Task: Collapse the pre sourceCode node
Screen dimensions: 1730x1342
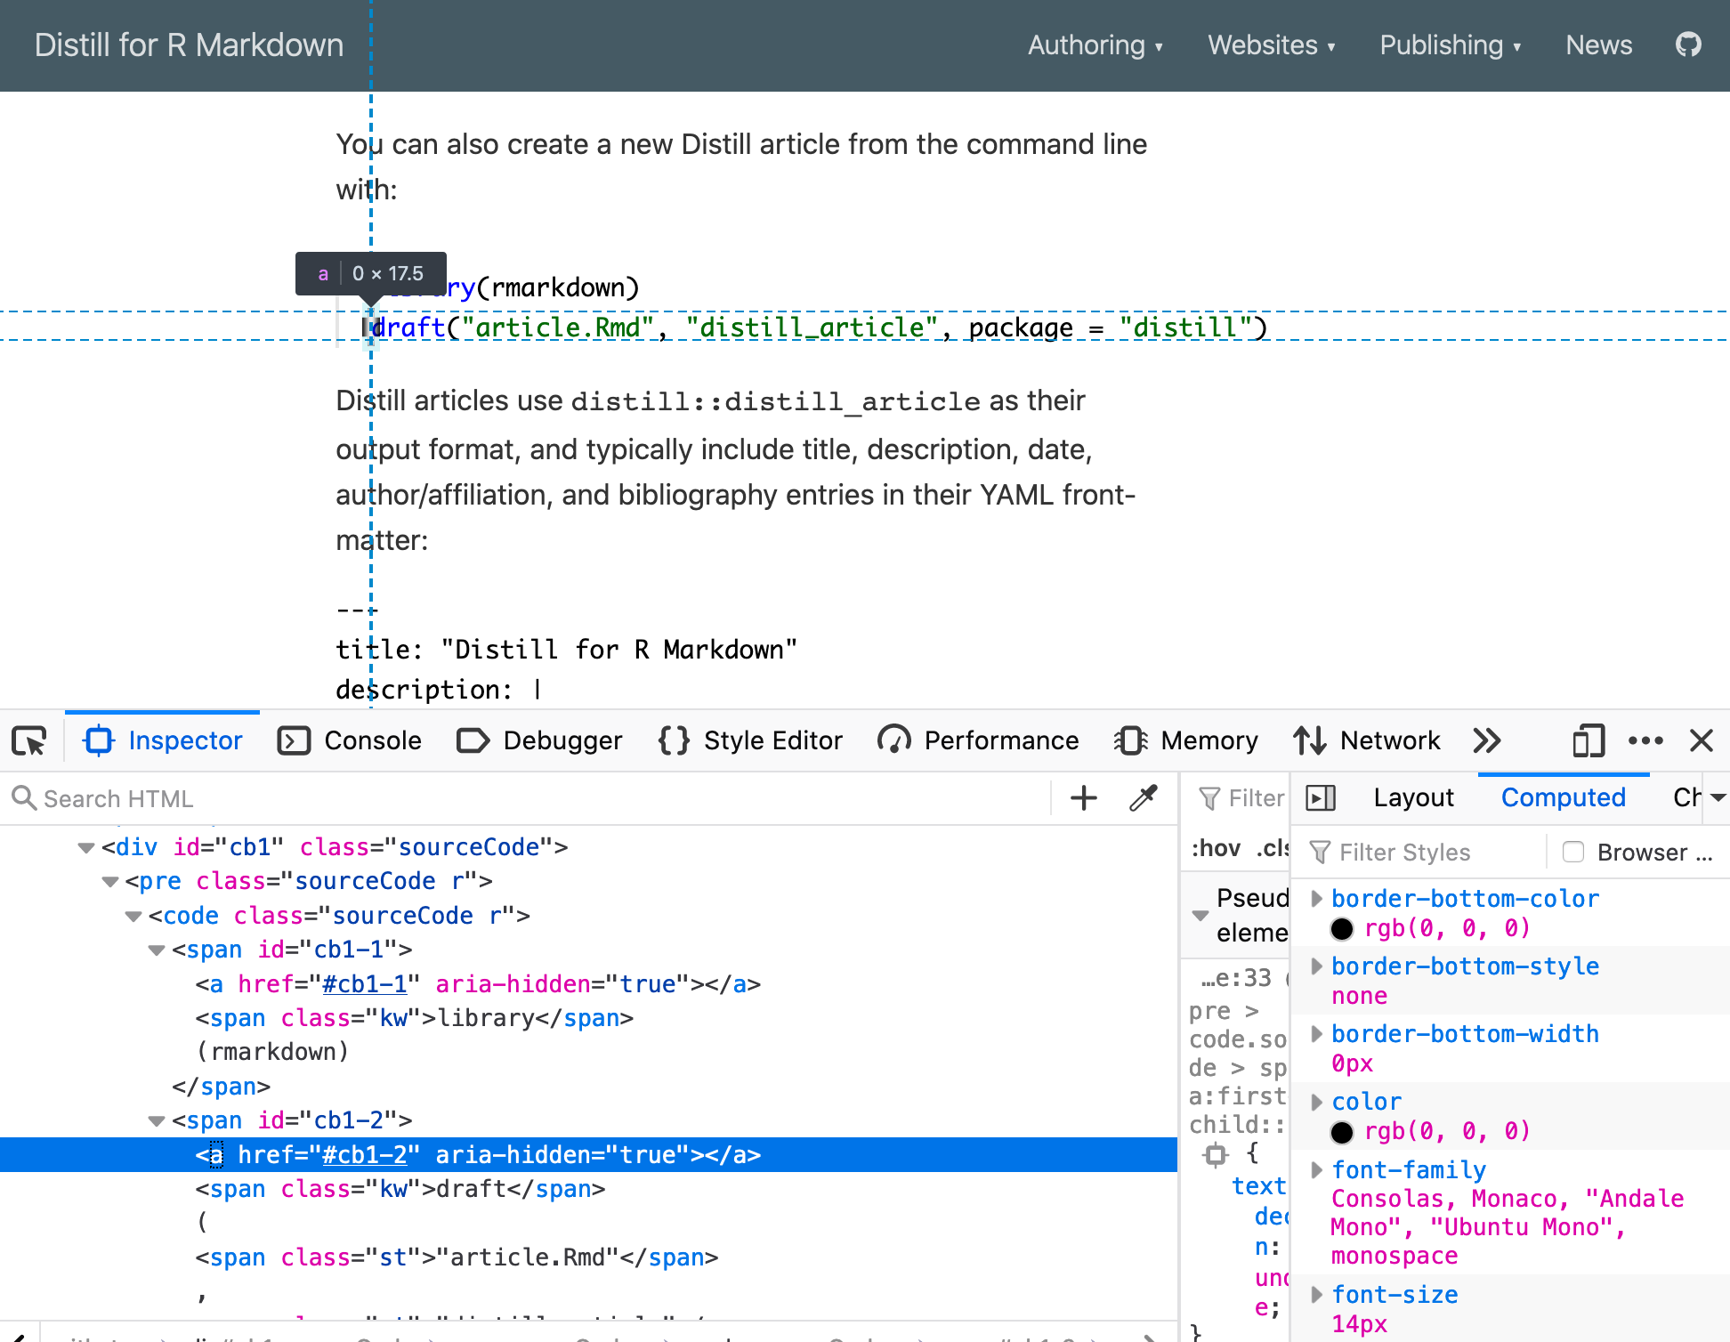Action: [x=110, y=881]
